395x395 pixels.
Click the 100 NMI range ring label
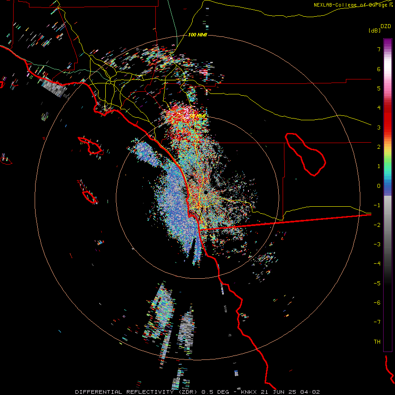(x=197, y=35)
